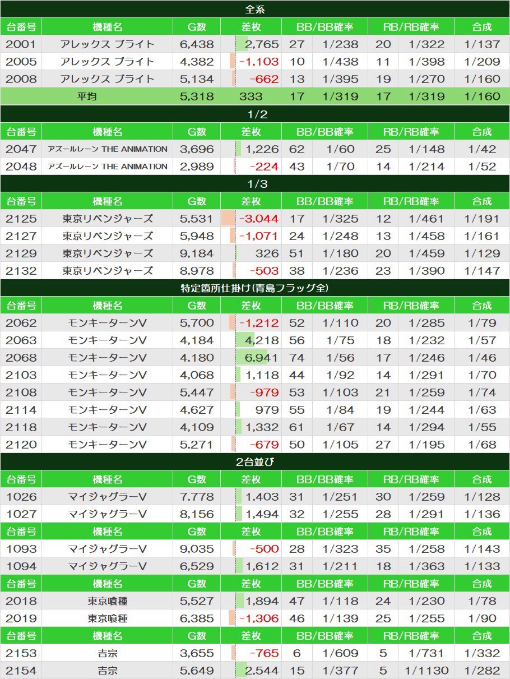Click machine number 2048 cell
The width and height of the screenshot is (510, 679).
(x=21, y=166)
